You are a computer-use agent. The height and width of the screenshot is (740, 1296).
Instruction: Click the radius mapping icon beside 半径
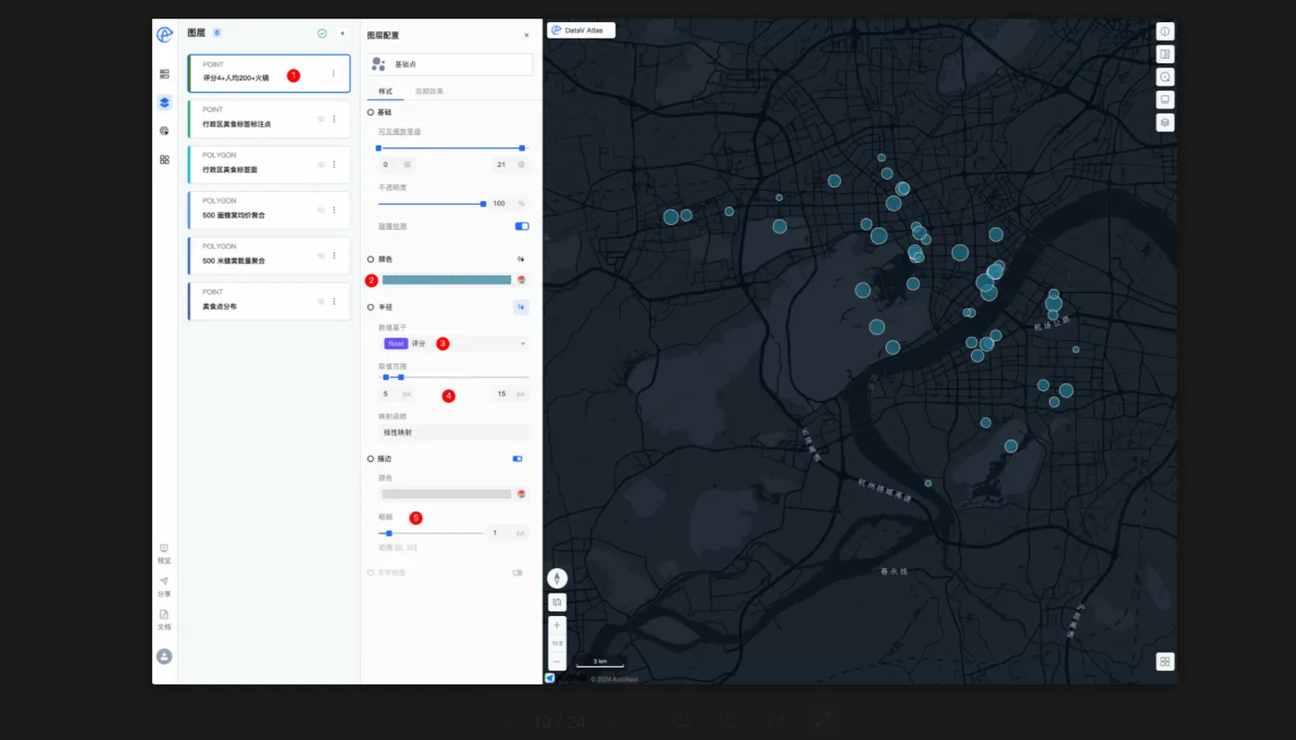521,307
